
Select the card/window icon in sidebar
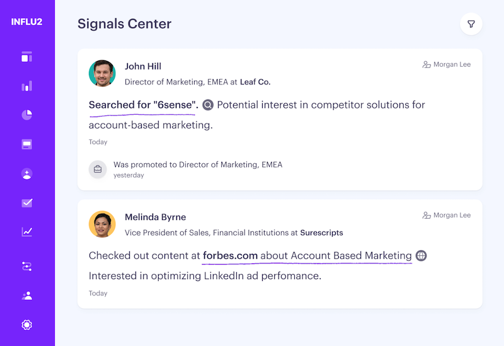pos(26,144)
